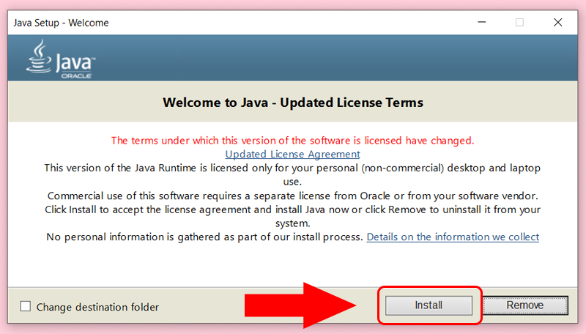The image size is (586, 334).
Task: Click the personal non-commercial use sentence
Action: pos(292,174)
